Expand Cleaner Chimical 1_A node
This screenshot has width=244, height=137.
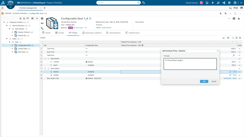point(12,32)
